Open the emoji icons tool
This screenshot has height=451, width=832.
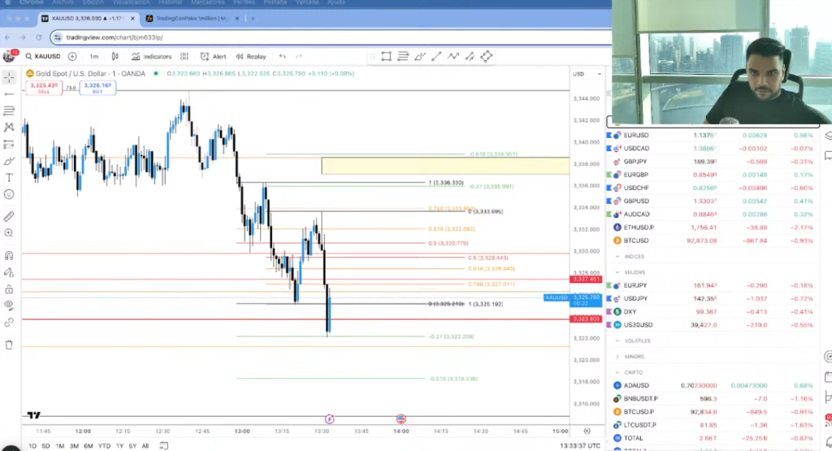[x=9, y=194]
